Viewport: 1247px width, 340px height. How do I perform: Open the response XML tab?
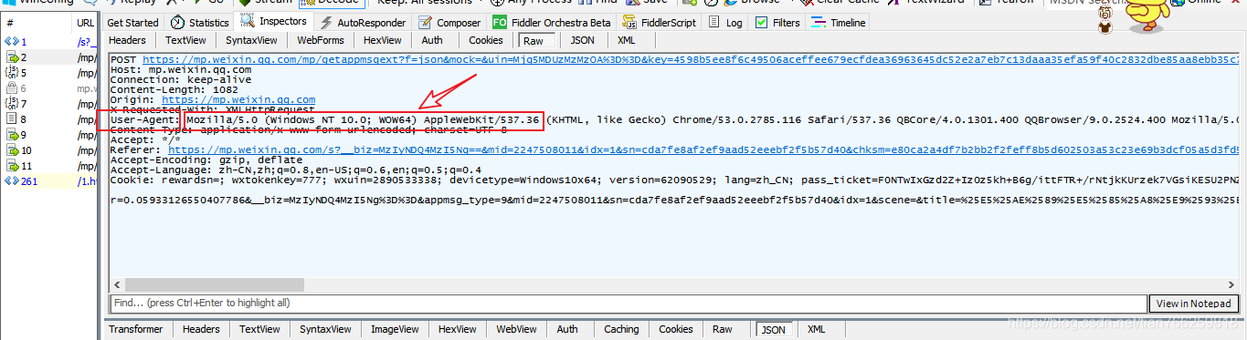tap(817, 329)
